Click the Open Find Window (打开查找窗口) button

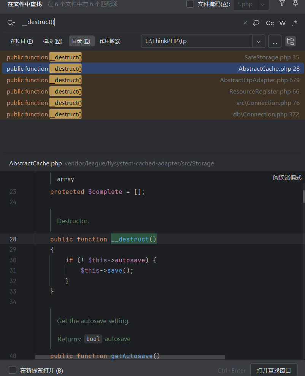273,370
